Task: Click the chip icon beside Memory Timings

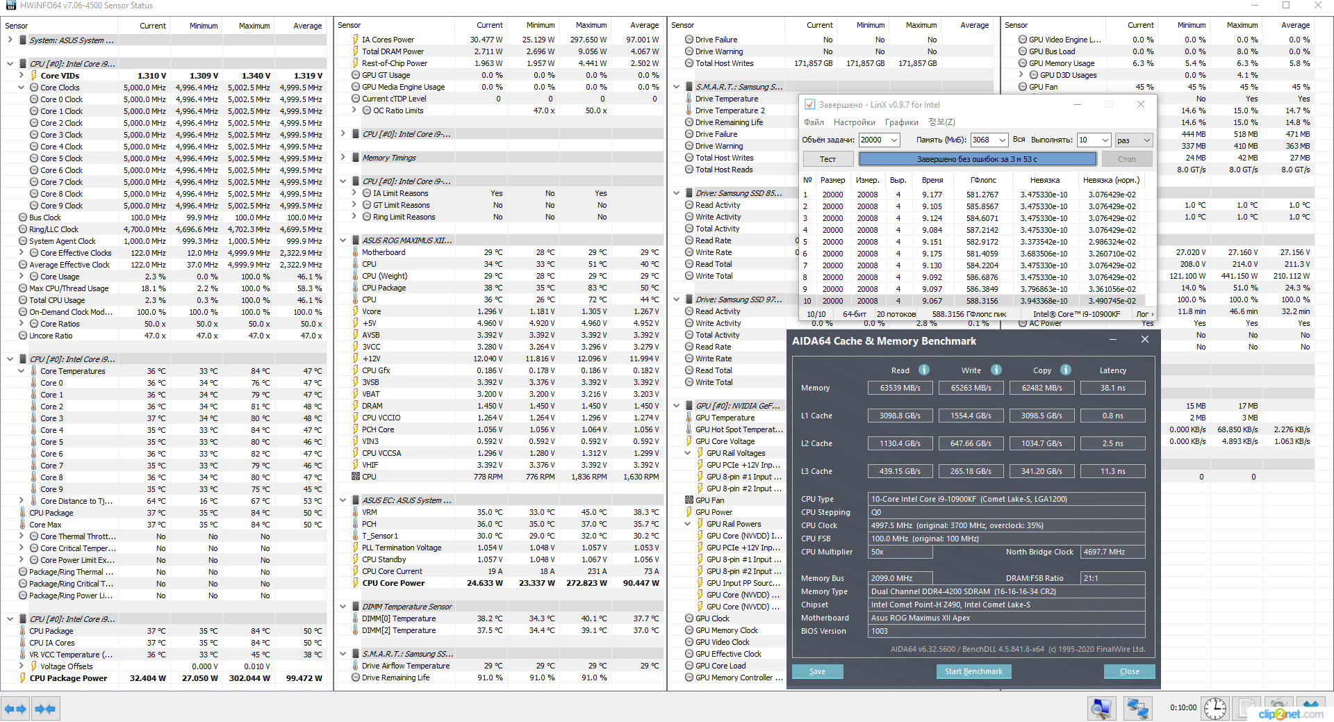Action: click(356, 158)
